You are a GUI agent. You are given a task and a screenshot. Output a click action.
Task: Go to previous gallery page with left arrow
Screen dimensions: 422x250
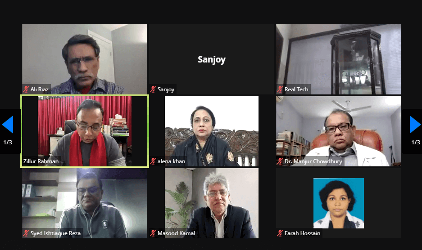pos(8,125)
